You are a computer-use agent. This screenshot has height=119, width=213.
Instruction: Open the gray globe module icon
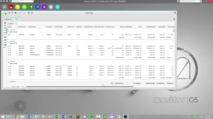[x=51, y=7]
